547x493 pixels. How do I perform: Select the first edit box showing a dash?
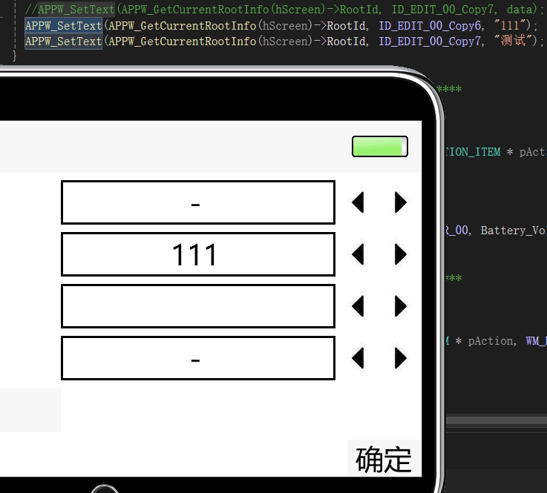[x=198, y=202]
